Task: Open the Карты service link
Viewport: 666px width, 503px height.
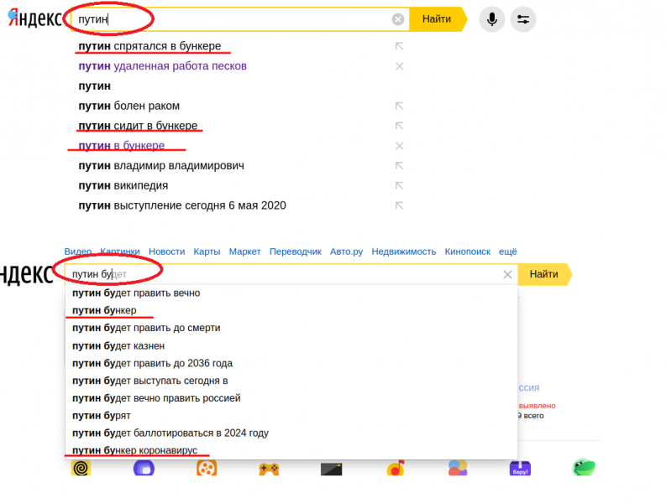Action: tap(207, 251)
